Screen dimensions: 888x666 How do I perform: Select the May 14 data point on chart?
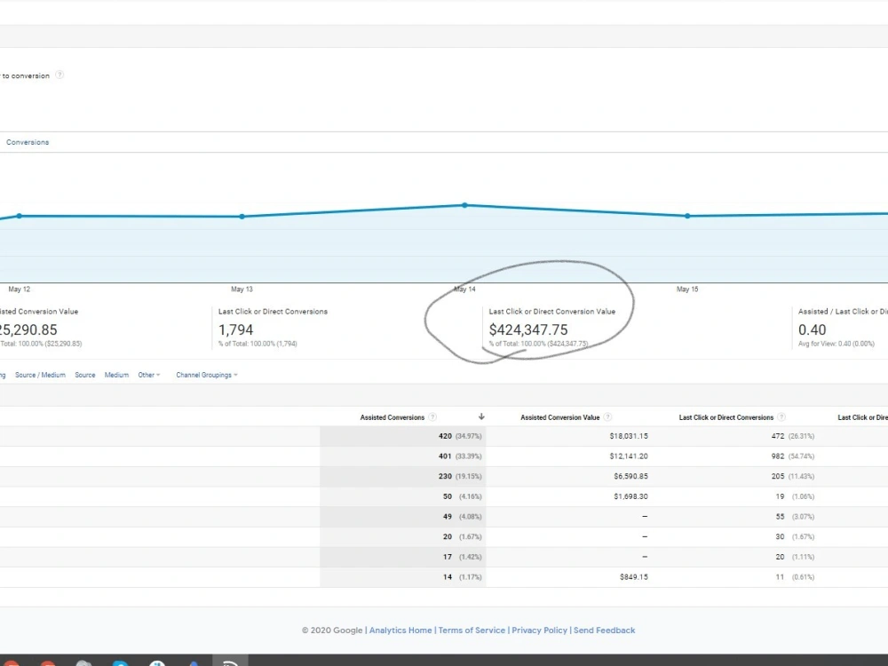click(x=464, y=205)
